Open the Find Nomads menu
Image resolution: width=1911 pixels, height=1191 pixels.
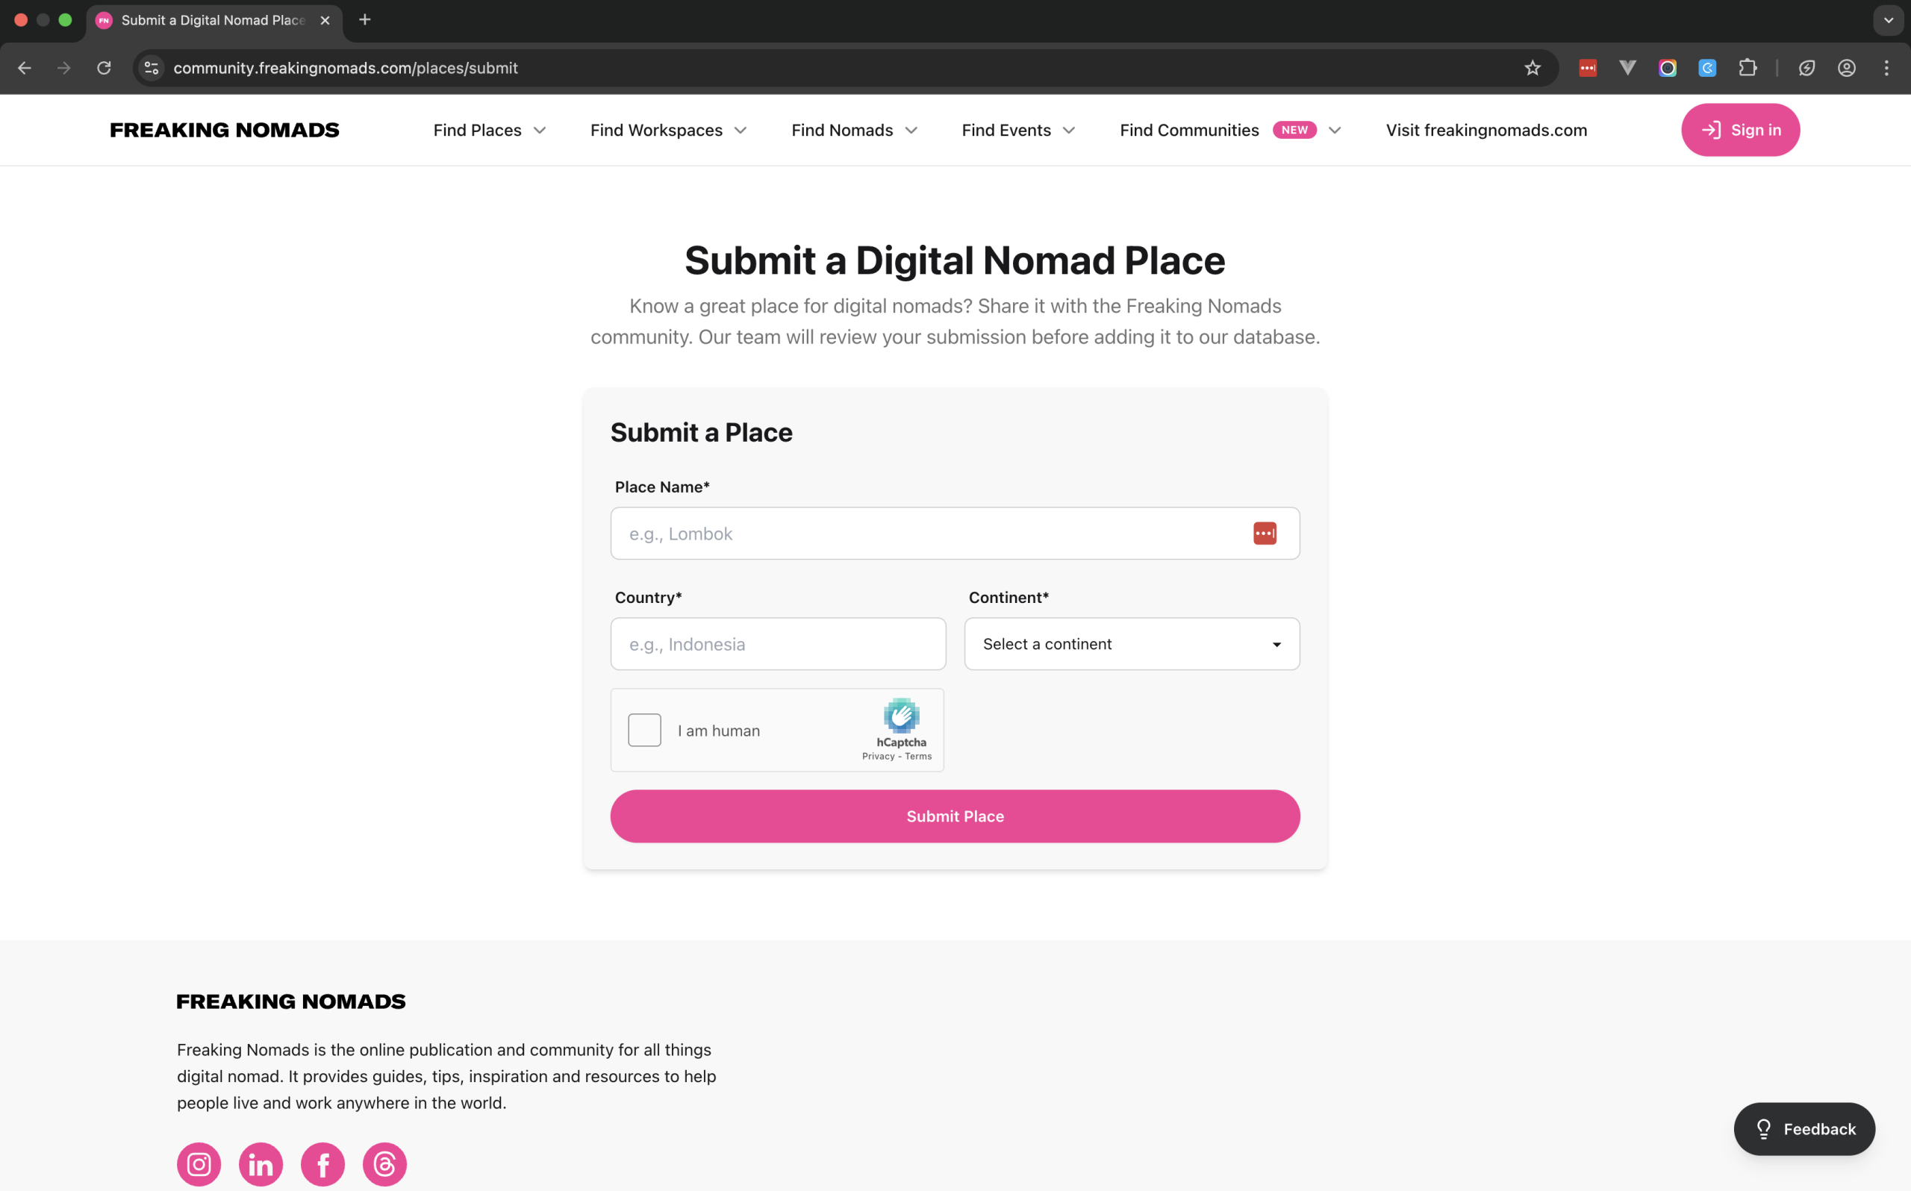pos(854,130)
